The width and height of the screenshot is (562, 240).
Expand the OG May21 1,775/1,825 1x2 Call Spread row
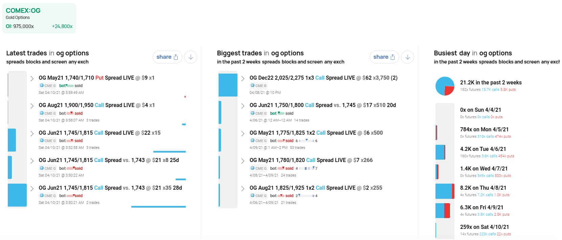243,133
